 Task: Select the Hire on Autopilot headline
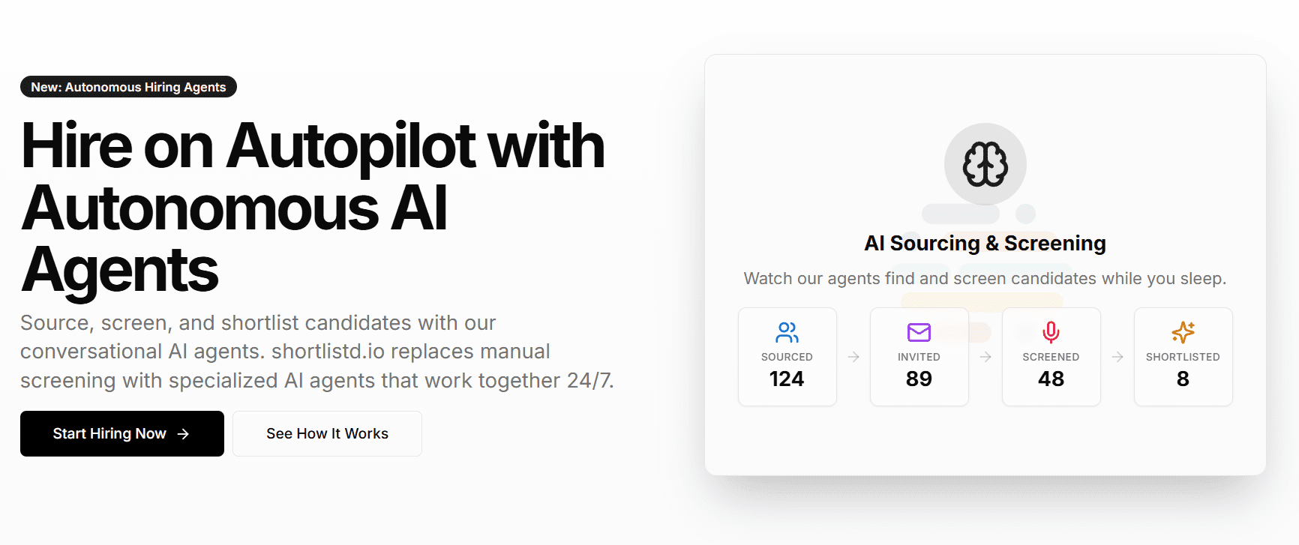coord(313,206)
